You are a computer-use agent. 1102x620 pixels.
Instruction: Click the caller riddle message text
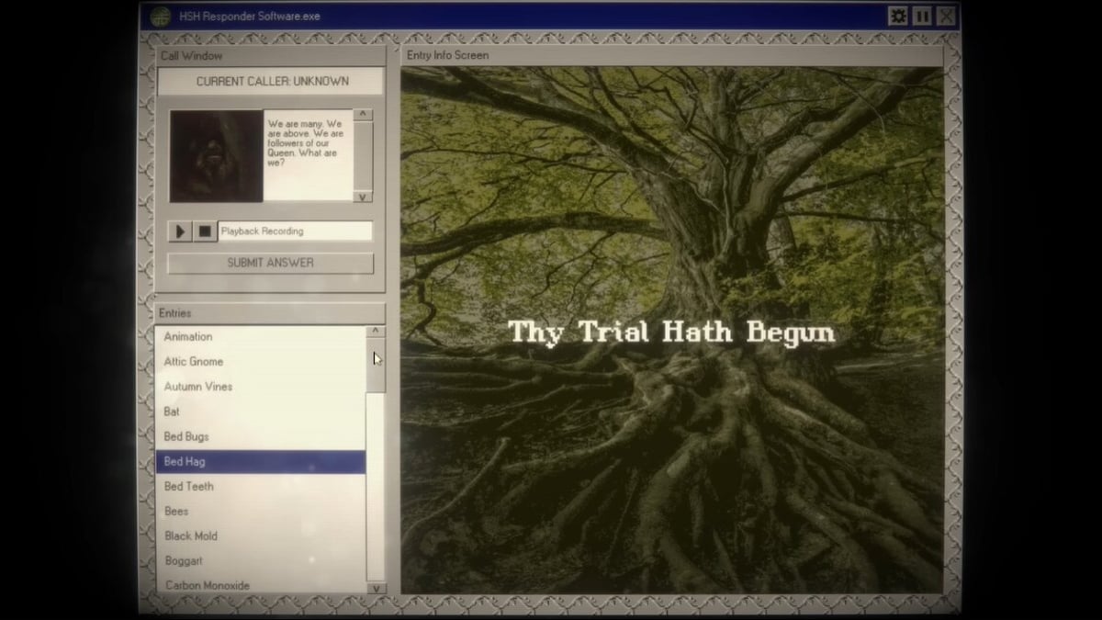[306, 142]
